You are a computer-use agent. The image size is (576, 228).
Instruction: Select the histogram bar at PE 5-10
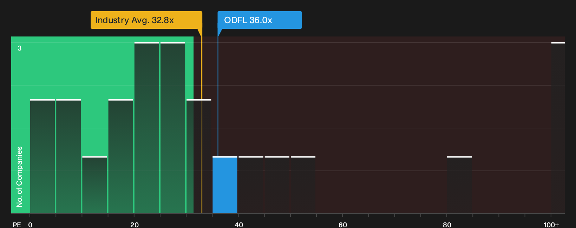[x=68, y=156]
